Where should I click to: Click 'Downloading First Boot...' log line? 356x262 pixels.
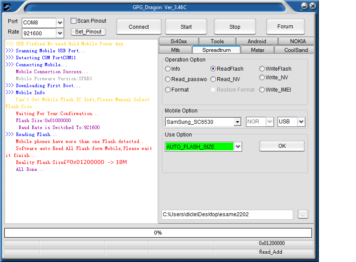point(43,86)
